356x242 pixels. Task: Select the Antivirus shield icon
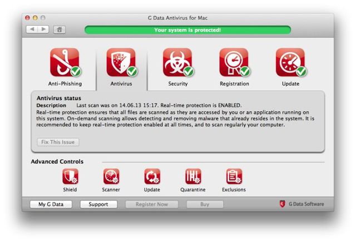coord(121,62)
